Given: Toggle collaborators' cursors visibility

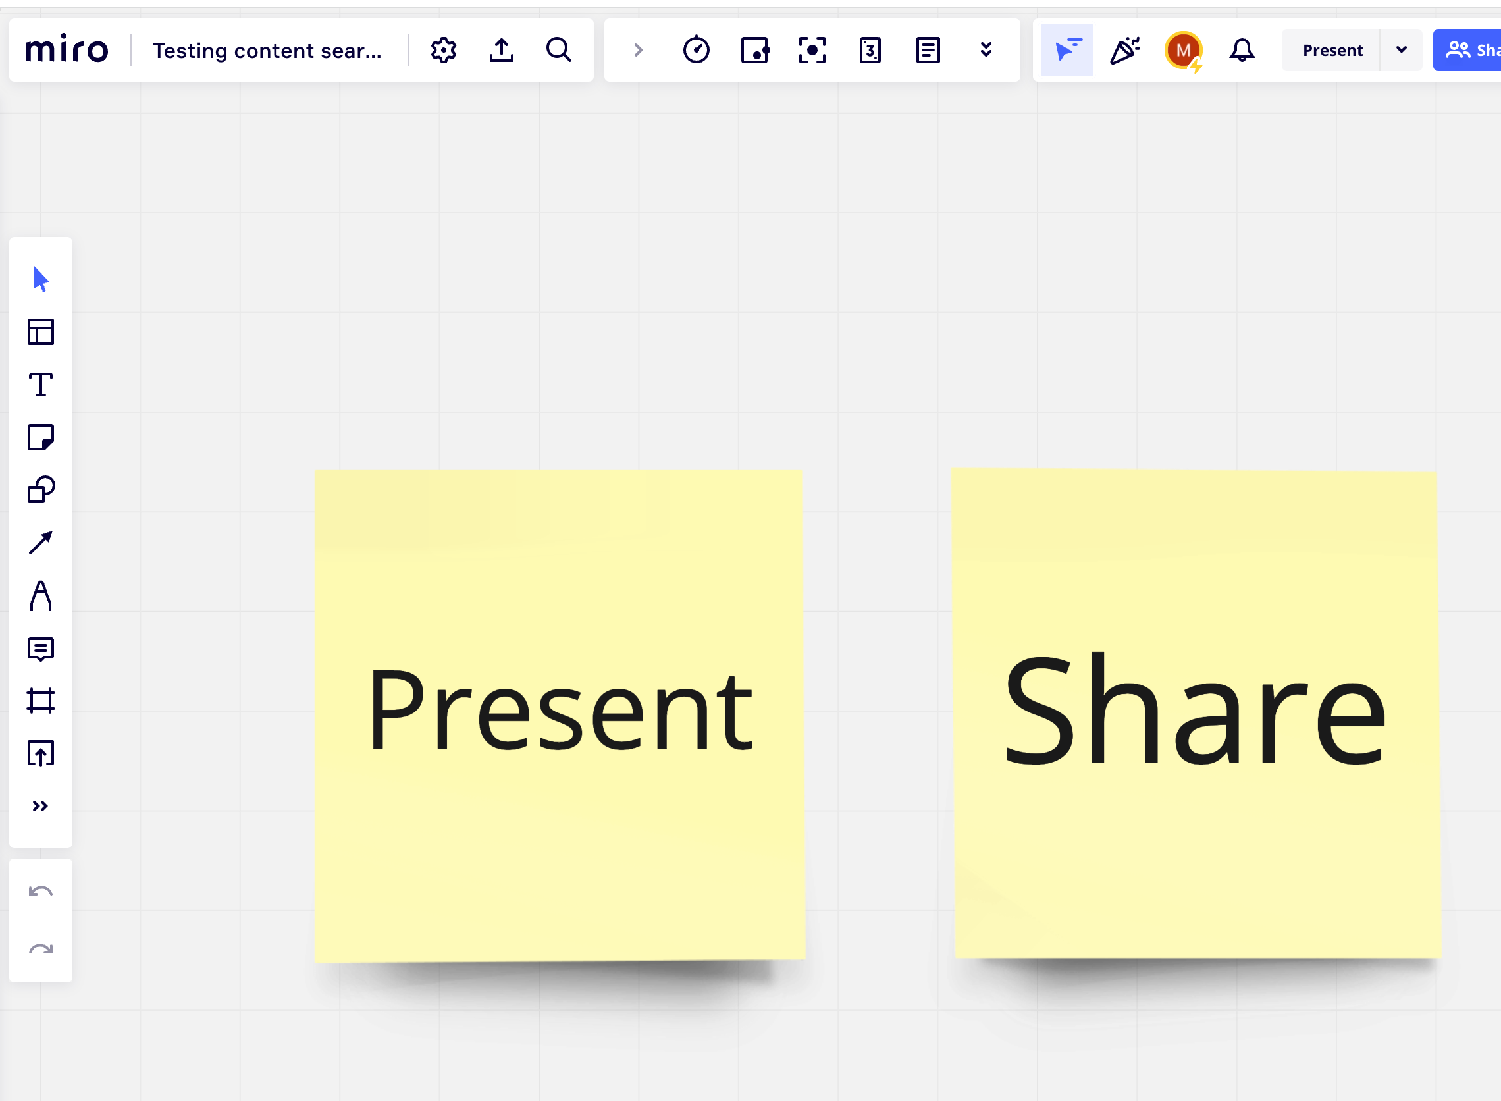Looking at the screenshot, I should point(1067,50).
